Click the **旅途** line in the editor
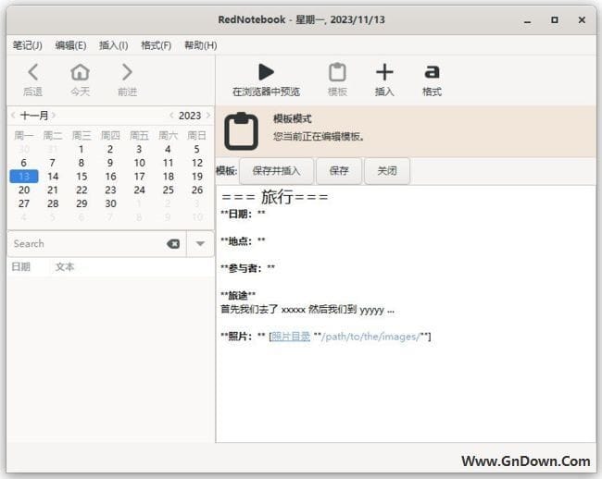This screenshot has height=479, width=602. coord(238,296)
